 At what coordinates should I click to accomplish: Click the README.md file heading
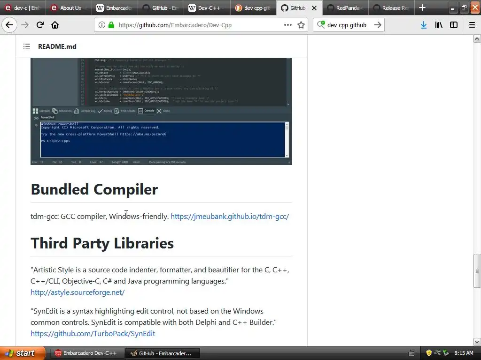(57, 46)
